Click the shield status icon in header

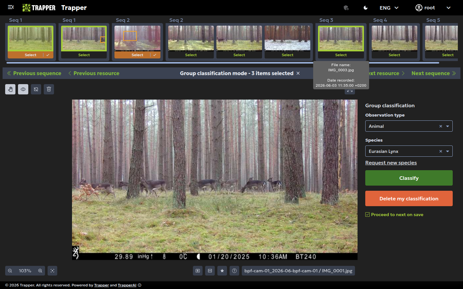pos(346,8)
